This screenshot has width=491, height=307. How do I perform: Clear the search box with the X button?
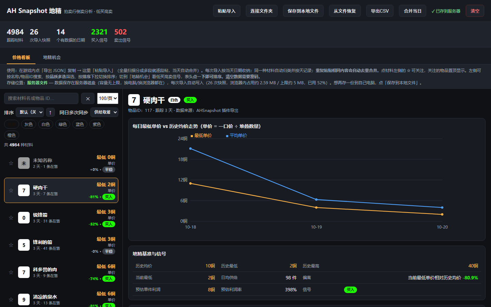88,99
